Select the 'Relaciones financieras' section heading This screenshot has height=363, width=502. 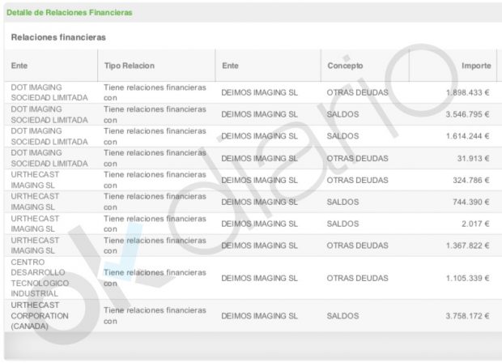pos(58,37)
